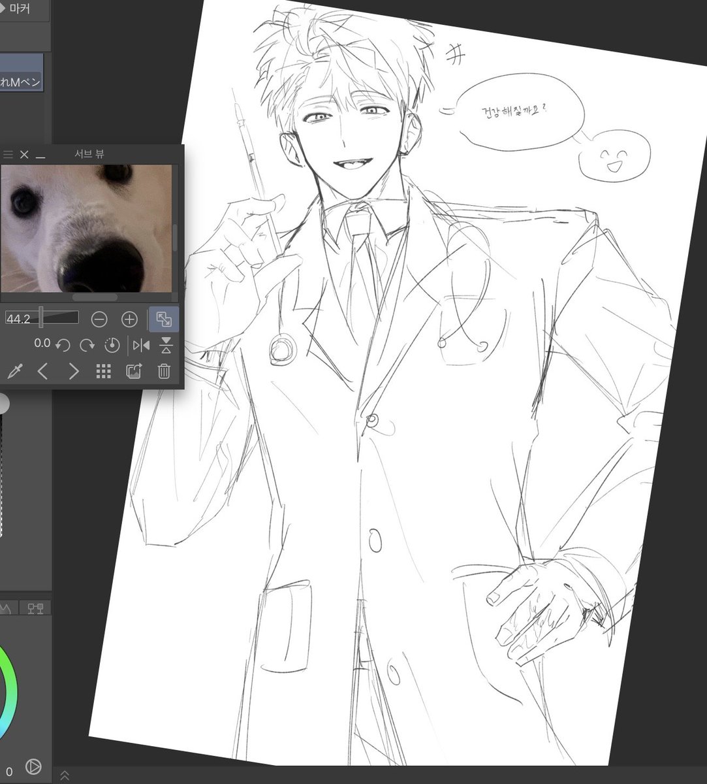Zoom in the Sub View image
707x784 pixels.
(x=130, y=319)
